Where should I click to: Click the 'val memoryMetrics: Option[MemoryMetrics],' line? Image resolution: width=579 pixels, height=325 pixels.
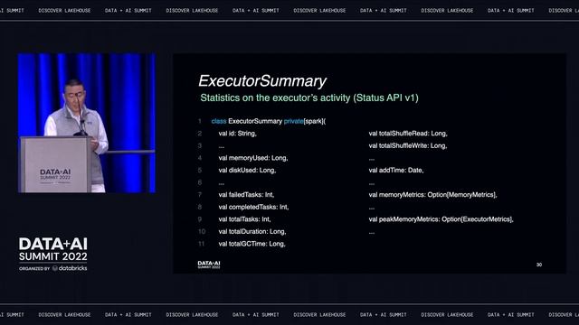pyautogui.click(x=432, y=195)
